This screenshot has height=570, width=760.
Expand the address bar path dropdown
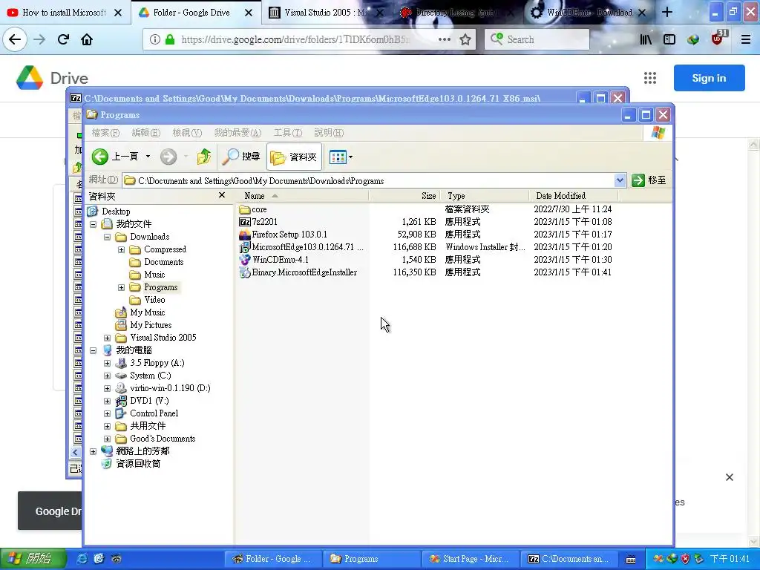click(x=620, y=180)
